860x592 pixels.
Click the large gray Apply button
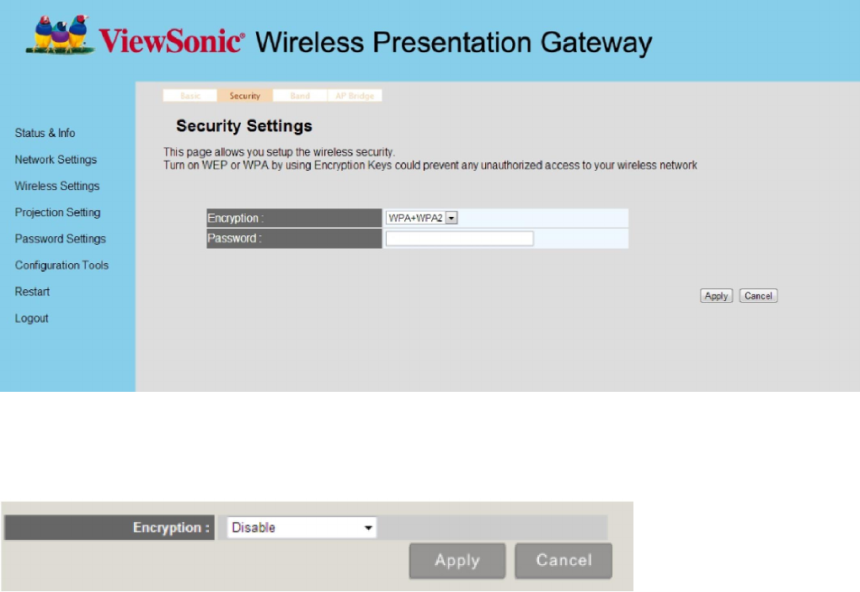click(457, 561)
